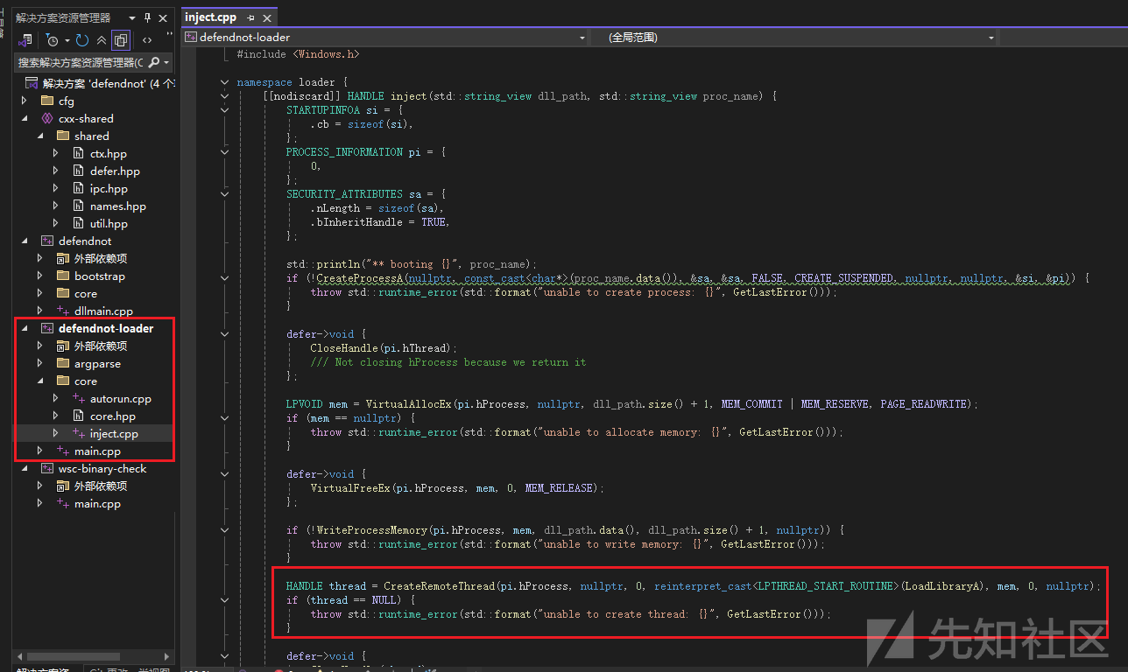The width and height of the screenshot is (1128, 672).
Task: Click the ctx.hpp header file icon
Action: coord(81,154)
